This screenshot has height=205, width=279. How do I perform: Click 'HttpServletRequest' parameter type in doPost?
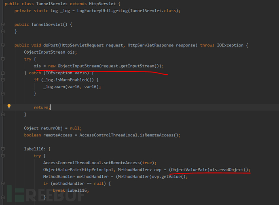[x=82, y=45]
